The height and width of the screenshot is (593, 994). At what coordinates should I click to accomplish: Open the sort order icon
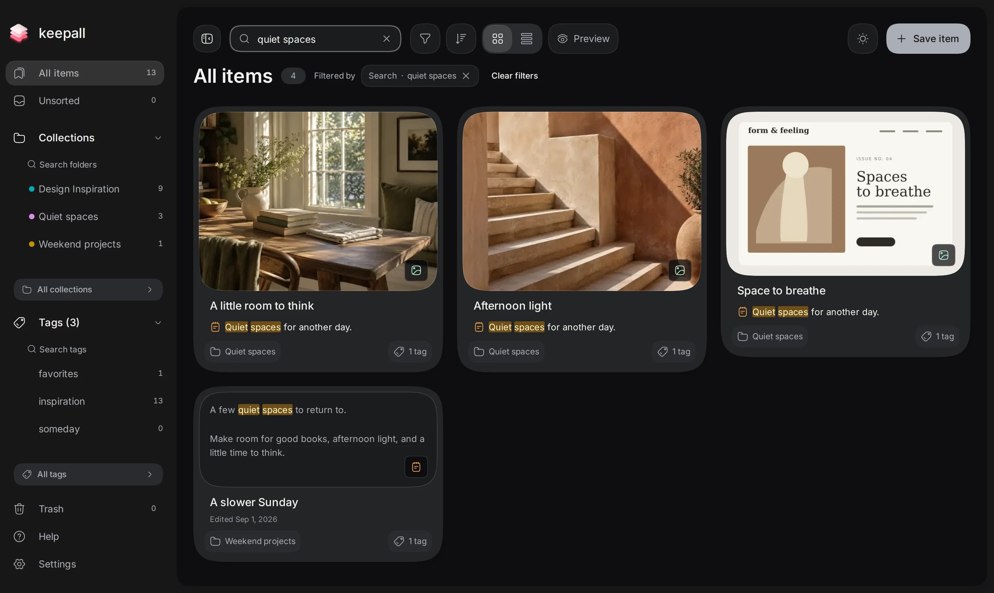461,39
